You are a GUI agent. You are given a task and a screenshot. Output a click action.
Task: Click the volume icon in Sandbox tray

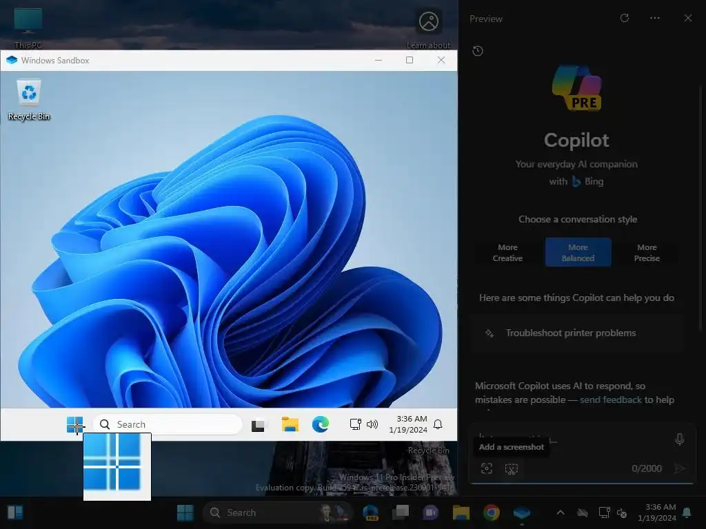coord(372,424)
